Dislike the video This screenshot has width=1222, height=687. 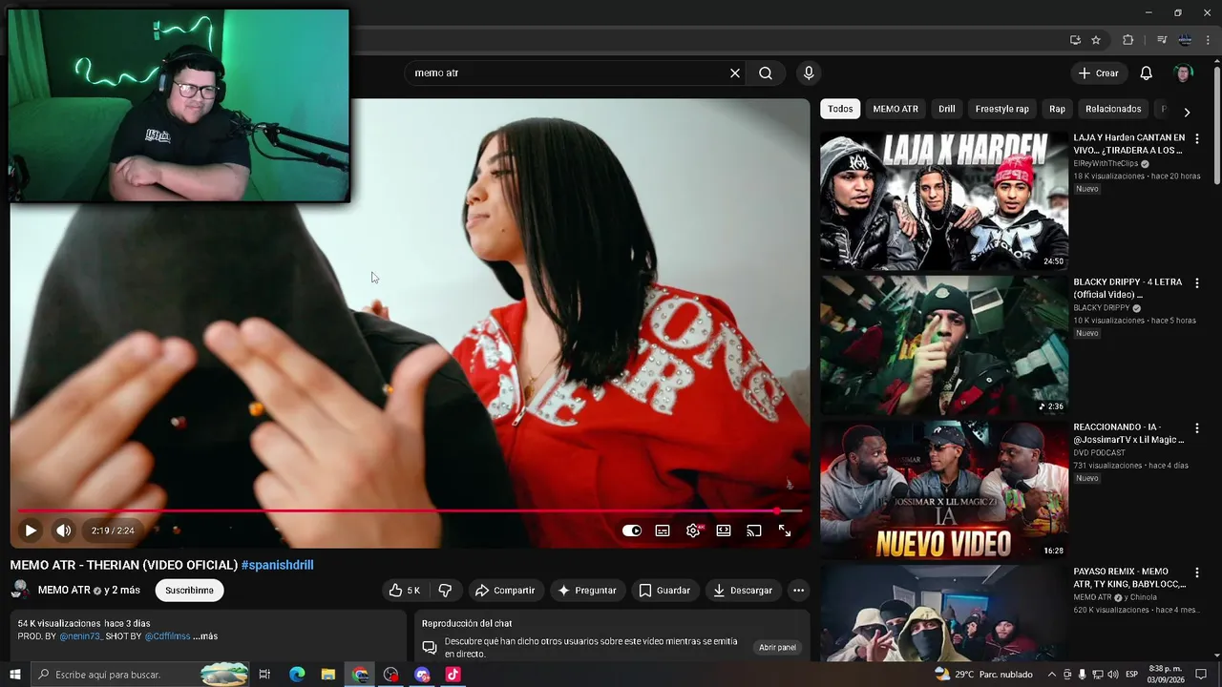[445, 591]
